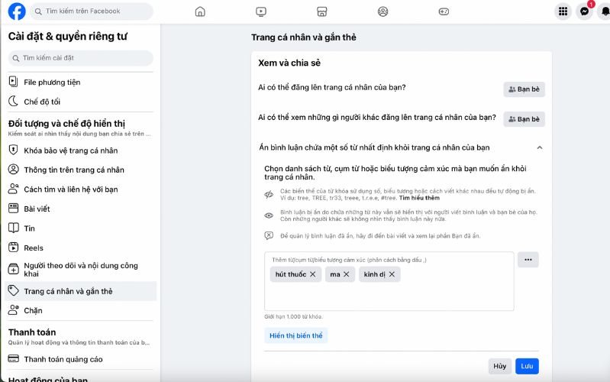Change audience 'Bạn bè' for who can post

524,89
